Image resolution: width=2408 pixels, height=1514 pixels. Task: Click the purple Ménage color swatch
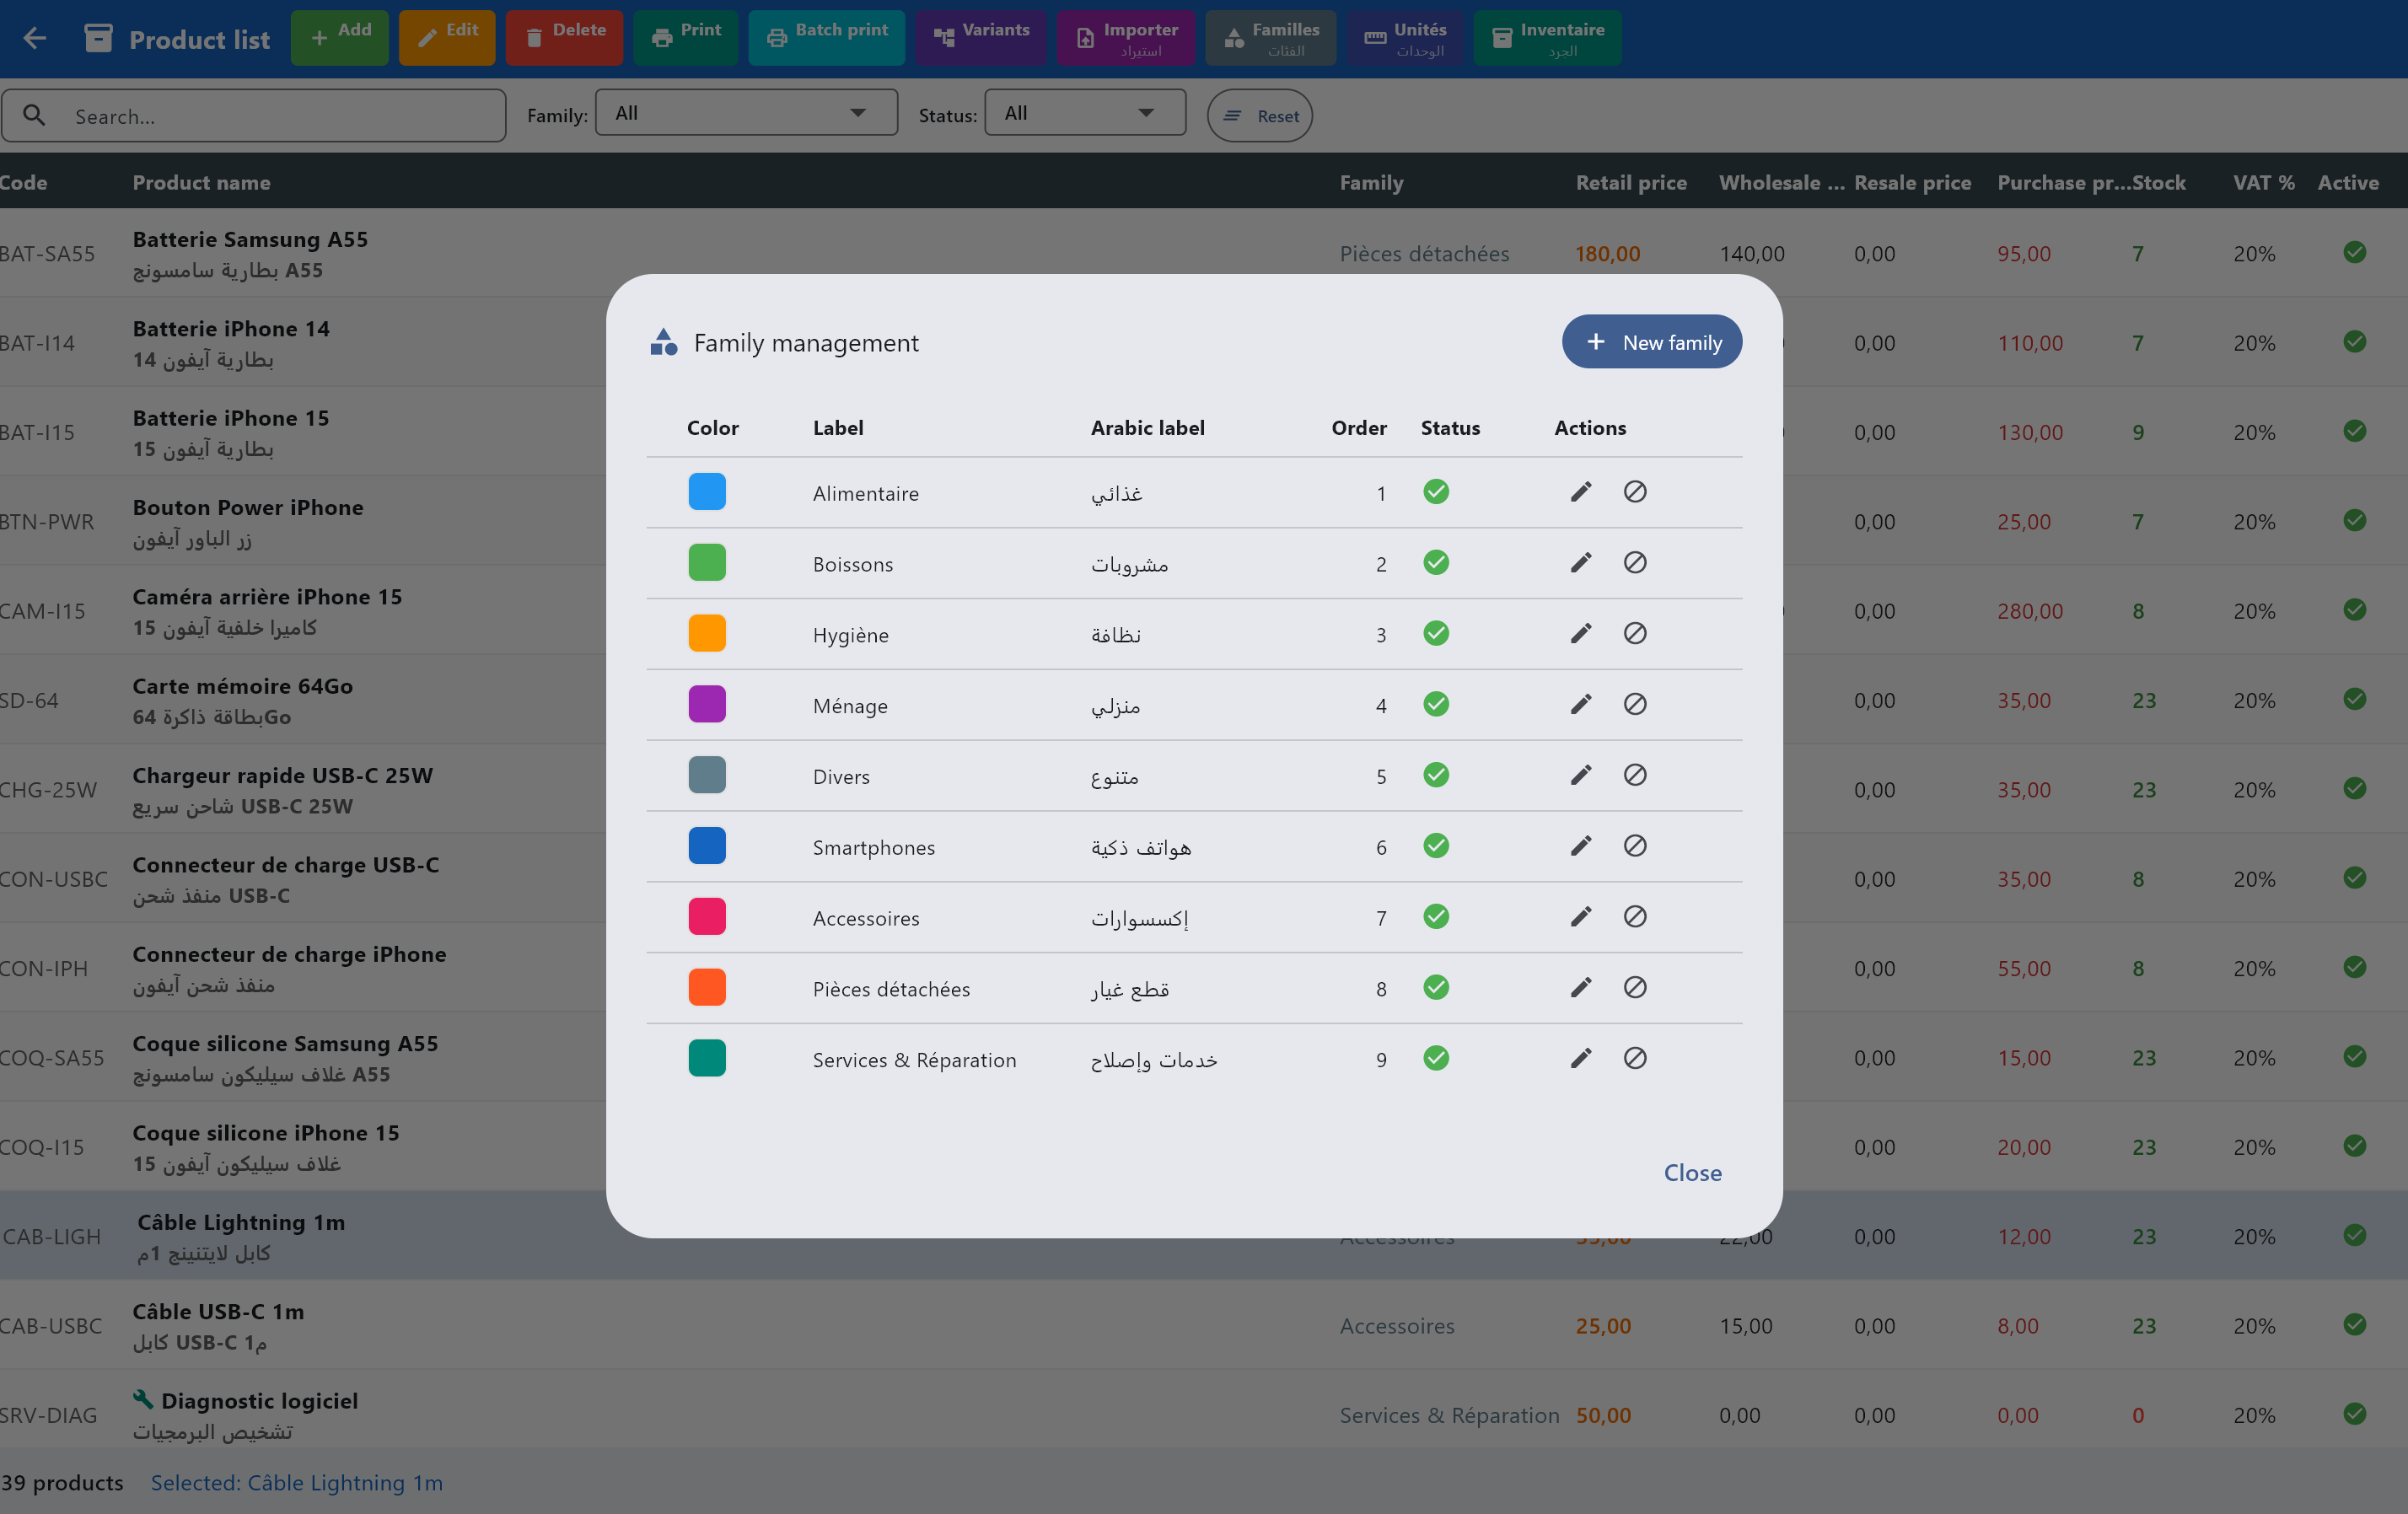coord(707,705)
